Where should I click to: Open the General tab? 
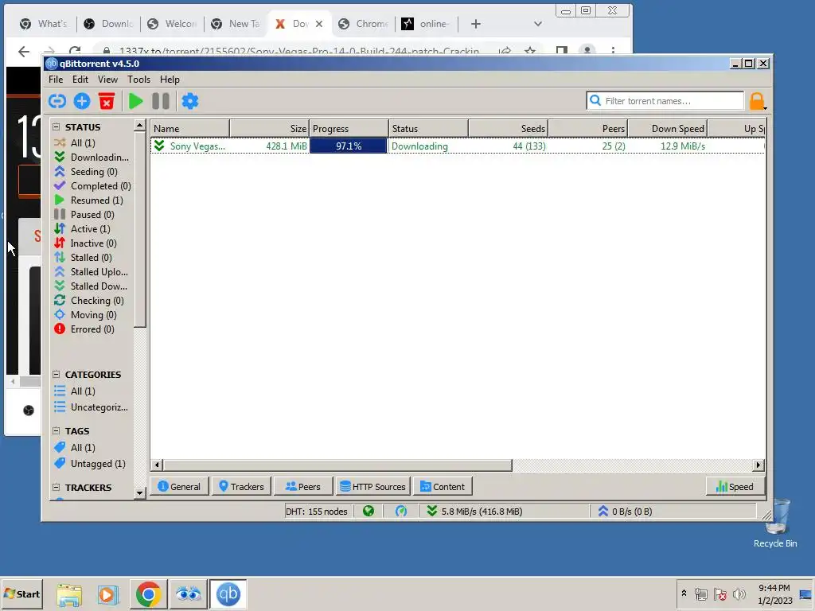click(179, 487)
